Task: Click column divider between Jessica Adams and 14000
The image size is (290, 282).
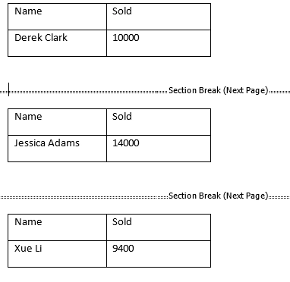Action: click(x=107, y=149)
